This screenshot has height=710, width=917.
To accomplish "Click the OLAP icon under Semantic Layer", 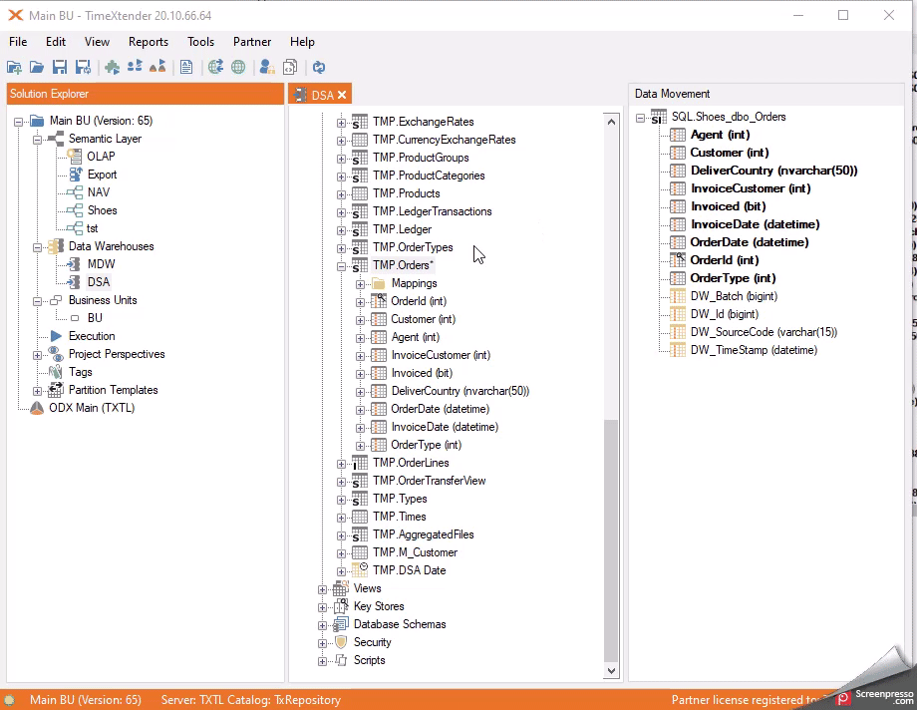I will pyautogui.click(x=75, y=156).
